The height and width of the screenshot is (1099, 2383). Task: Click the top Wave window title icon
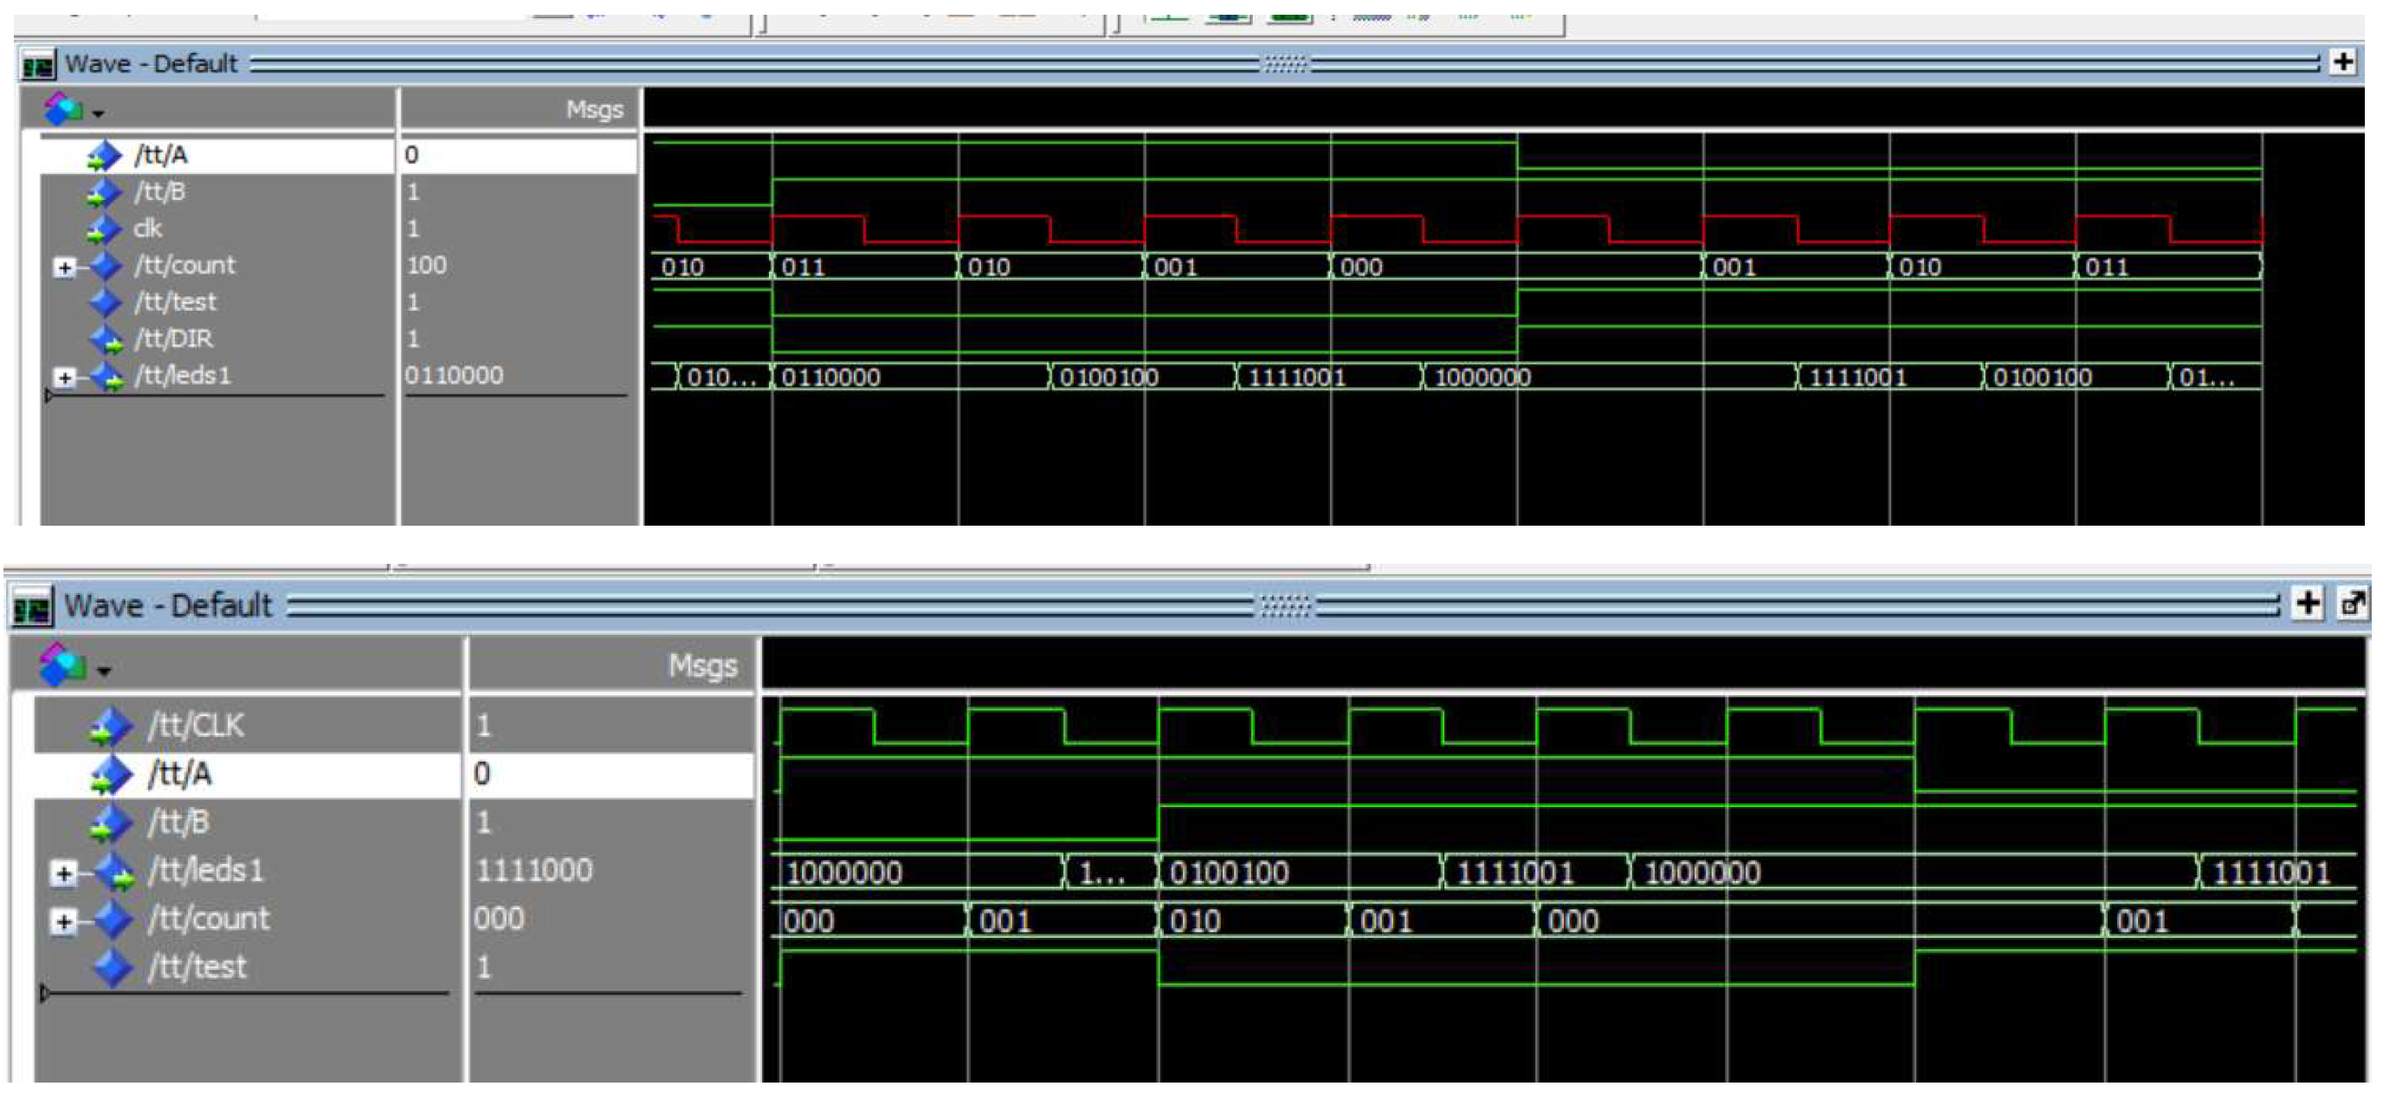point(38,65)
